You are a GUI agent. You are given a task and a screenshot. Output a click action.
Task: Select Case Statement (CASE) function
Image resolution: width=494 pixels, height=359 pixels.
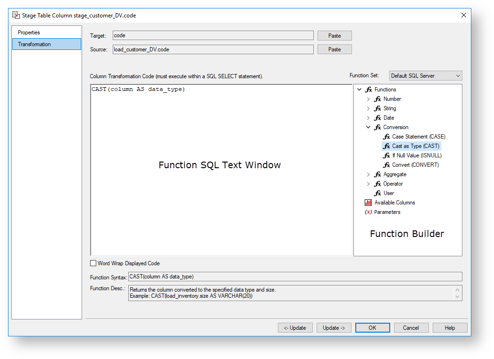419,137
